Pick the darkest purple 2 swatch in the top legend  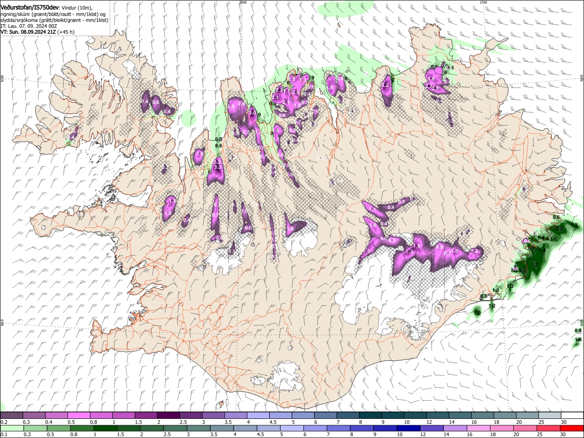pyautogui.click(x=168, y=415)
